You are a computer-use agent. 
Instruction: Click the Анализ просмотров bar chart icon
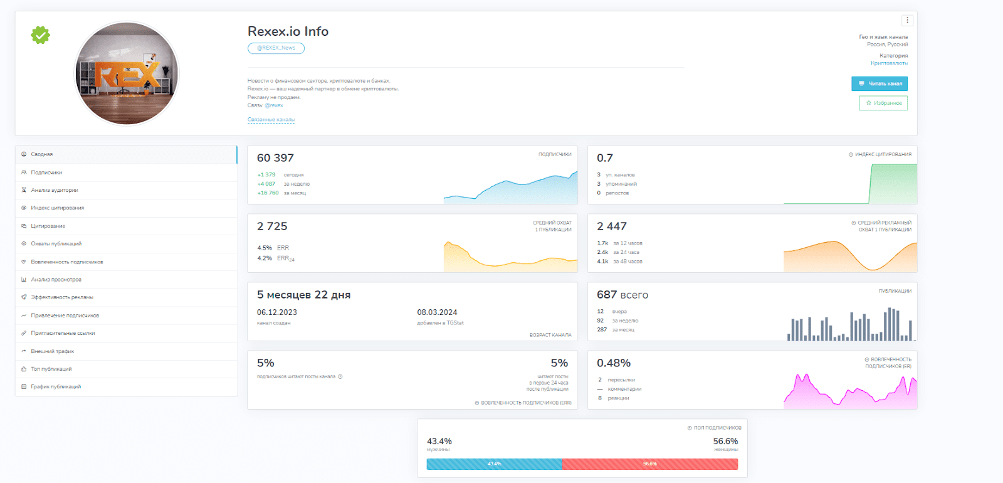pos(24,280)
